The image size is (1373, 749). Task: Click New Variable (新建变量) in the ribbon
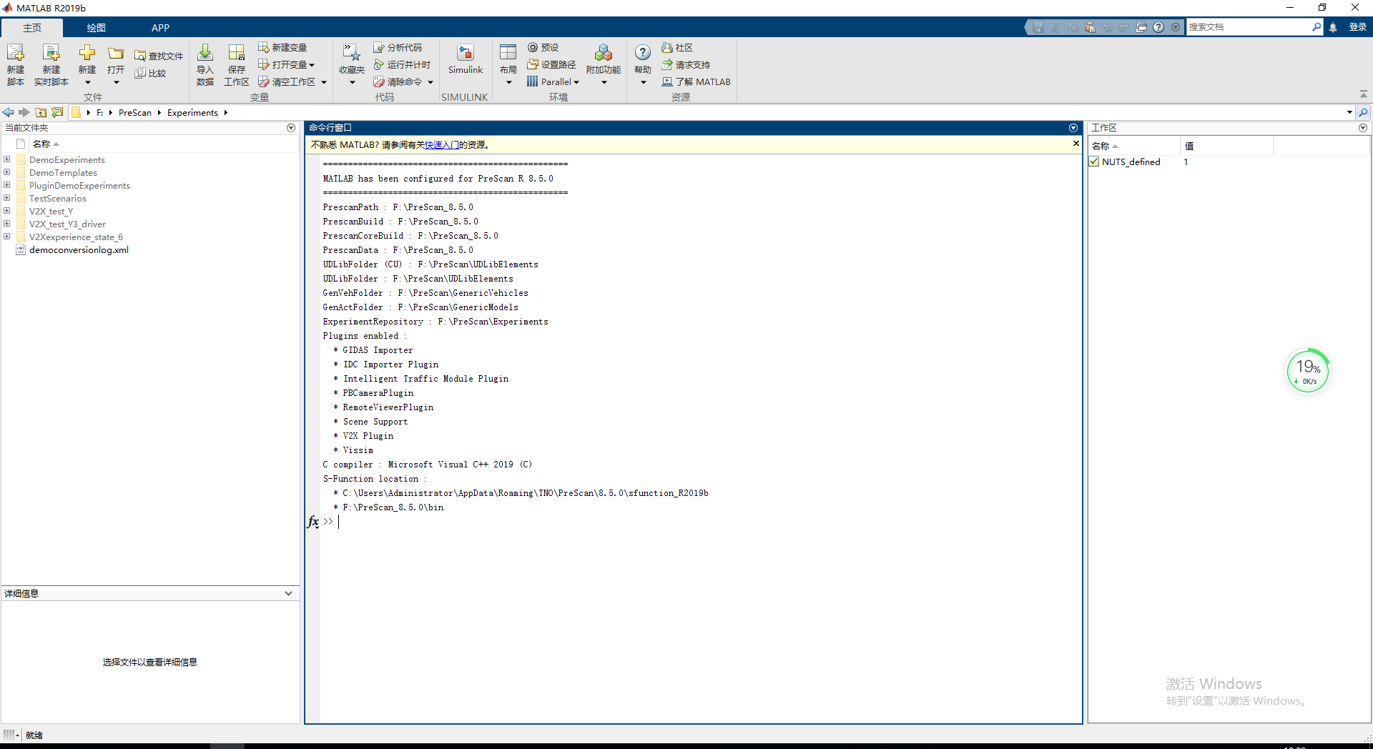click(x=282, y=47)
